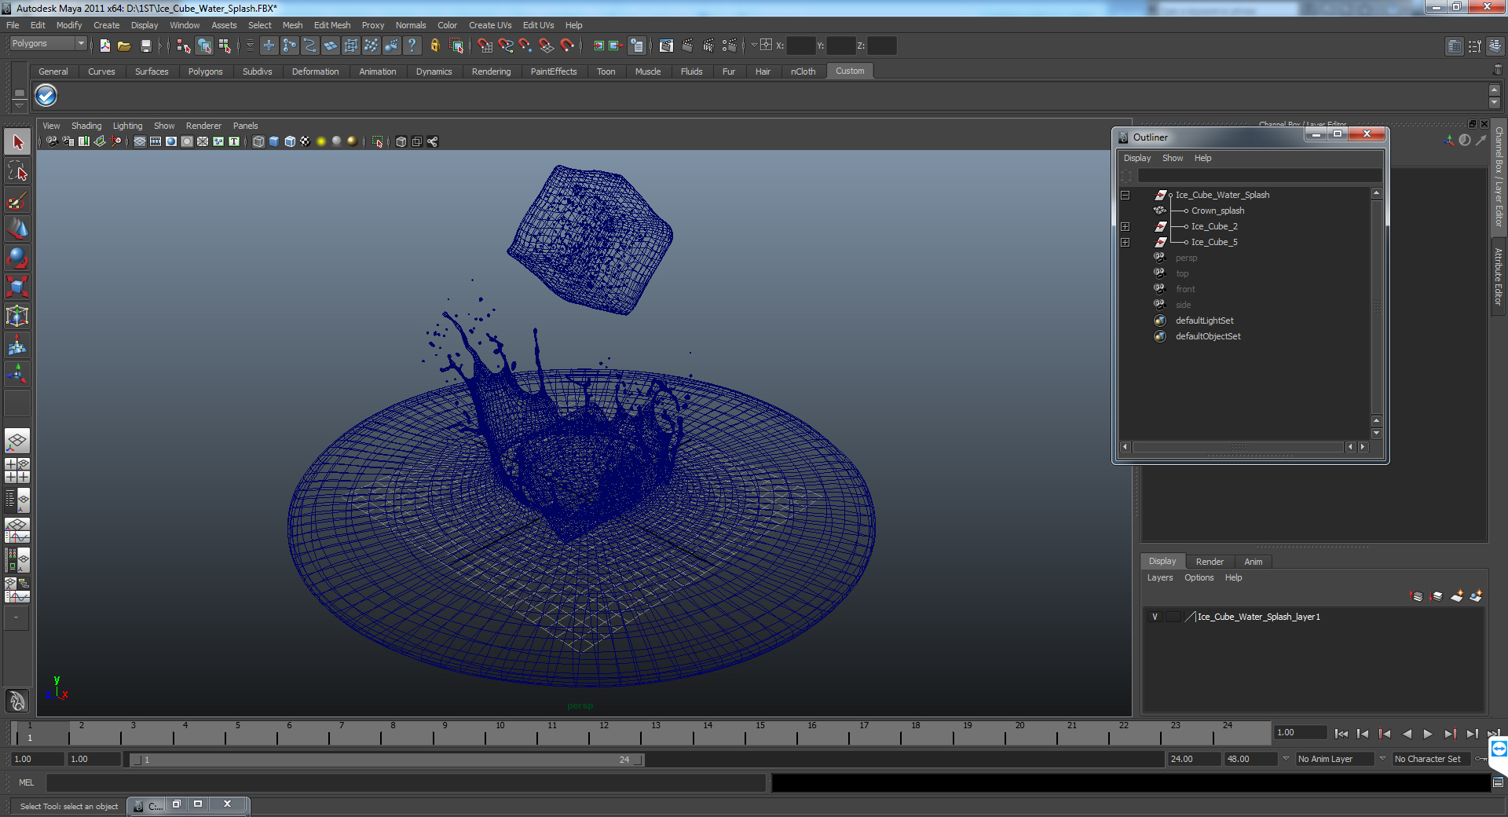Switch to the four view layout

coord(17,470)
